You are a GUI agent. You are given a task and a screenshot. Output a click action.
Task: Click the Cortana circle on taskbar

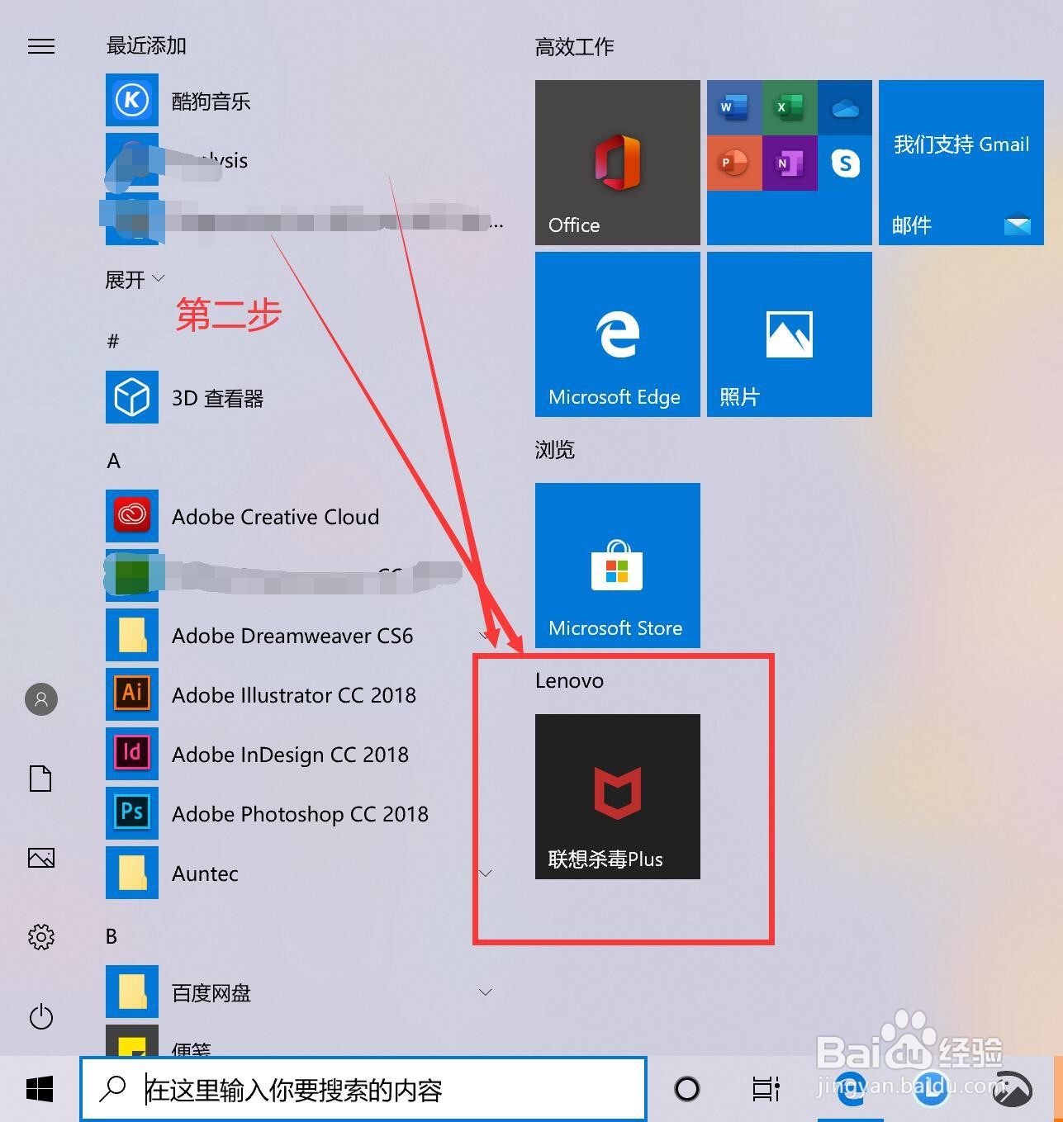tap(687, 1089)
